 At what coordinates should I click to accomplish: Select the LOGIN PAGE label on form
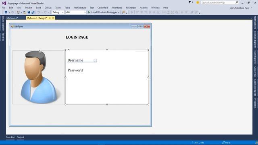click(77, 37)
